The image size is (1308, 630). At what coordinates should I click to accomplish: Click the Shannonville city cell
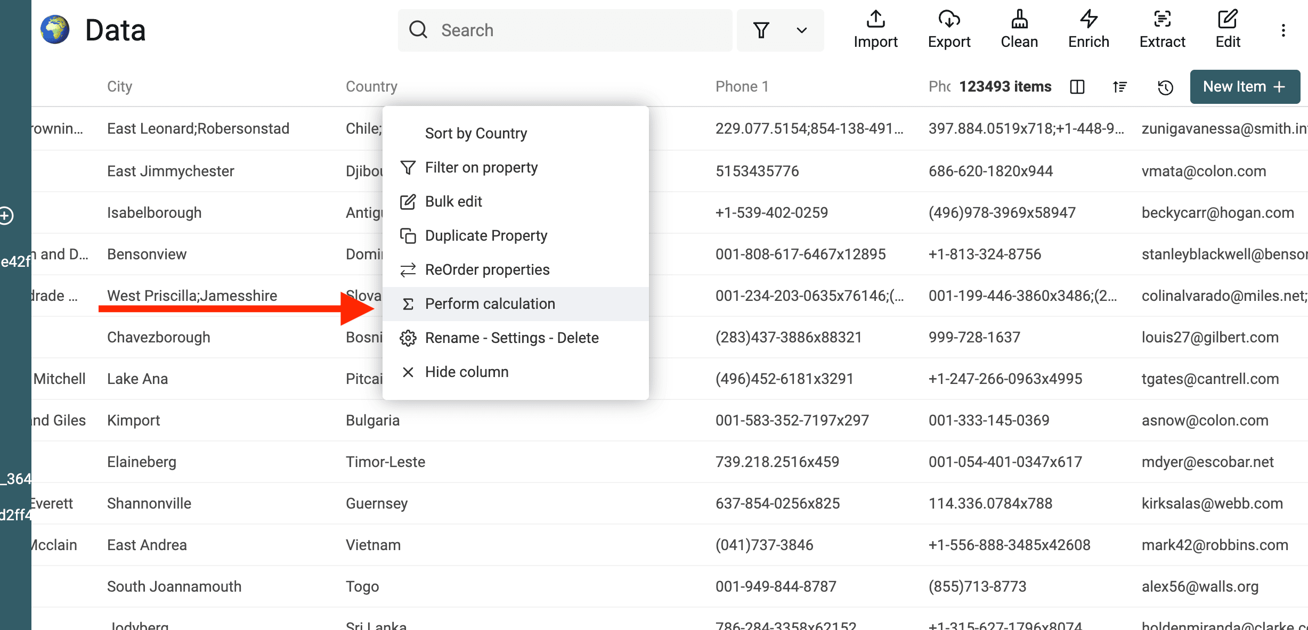click(x=149, y=503)
